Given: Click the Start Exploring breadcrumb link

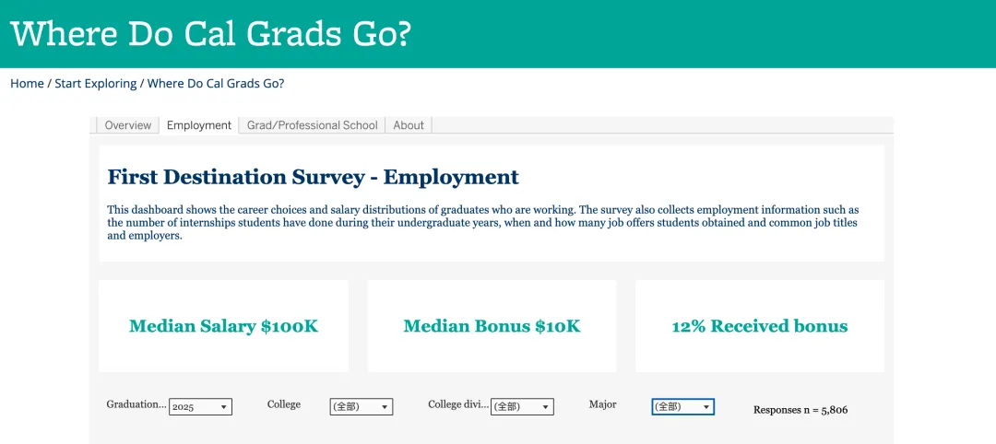Looking at the screenshot, I should [95, 84].
